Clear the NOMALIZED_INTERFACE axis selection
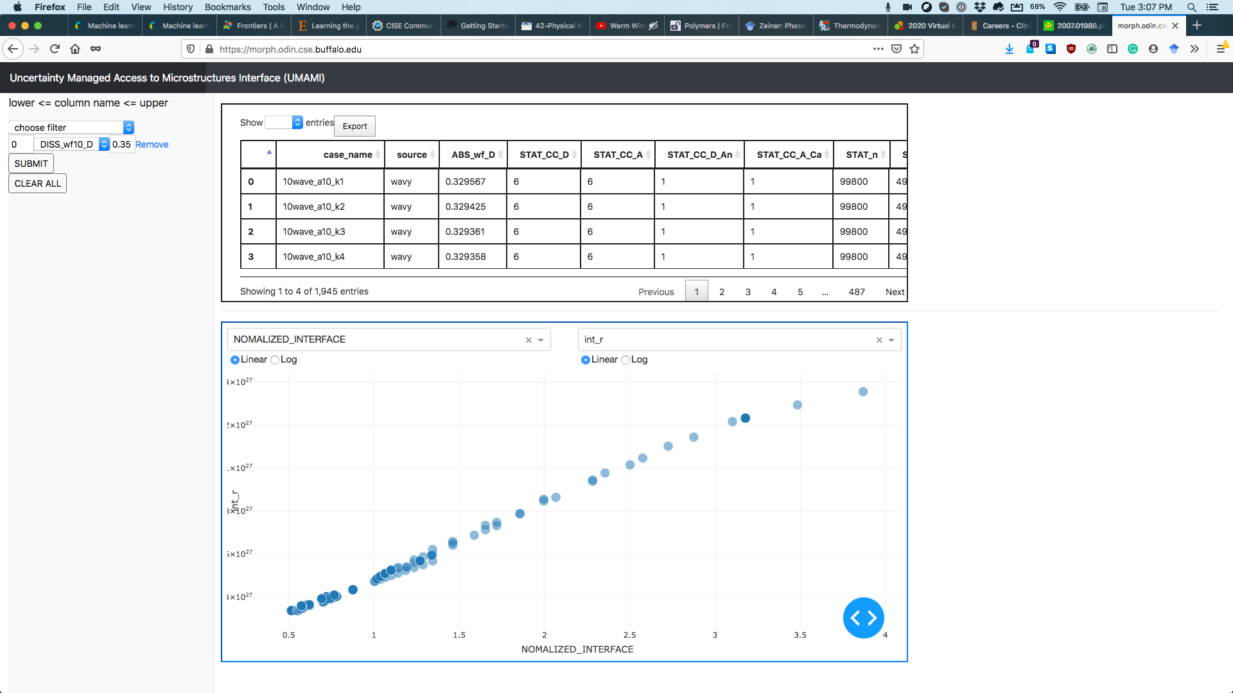 tap(529, 340)
